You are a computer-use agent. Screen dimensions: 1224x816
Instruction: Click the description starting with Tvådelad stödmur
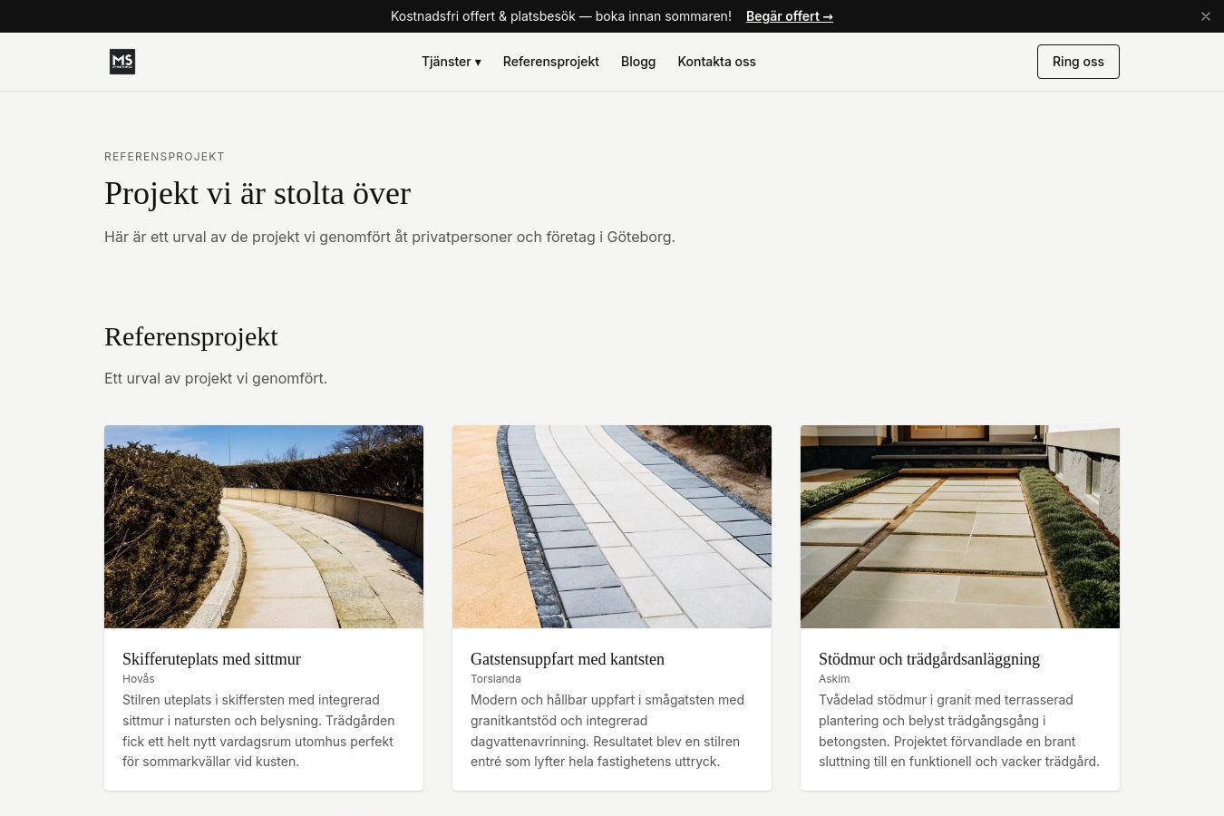click(960, 731)
